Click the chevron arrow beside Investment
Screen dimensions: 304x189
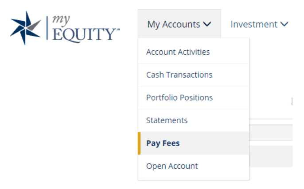[284, 24]
